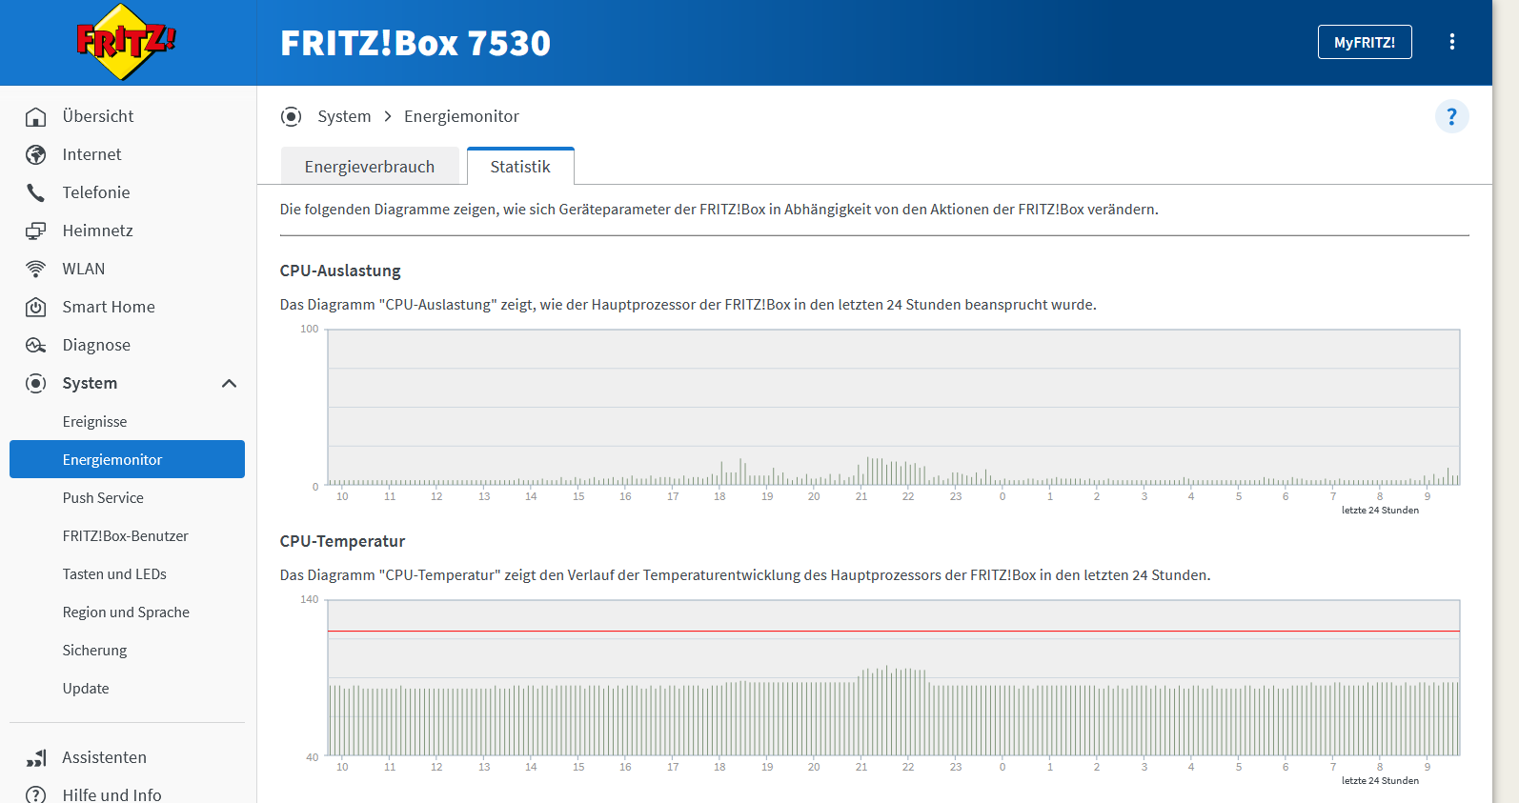Screen dimensions: 1519x803
Task: Click the CPU-Temperatur heading
Action: tap(342, 541)
